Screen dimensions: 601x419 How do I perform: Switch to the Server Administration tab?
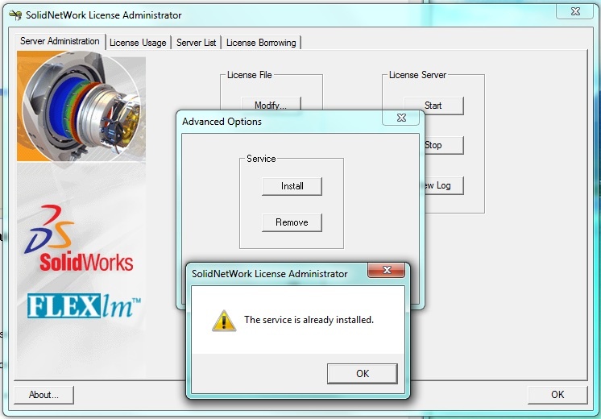60,41
